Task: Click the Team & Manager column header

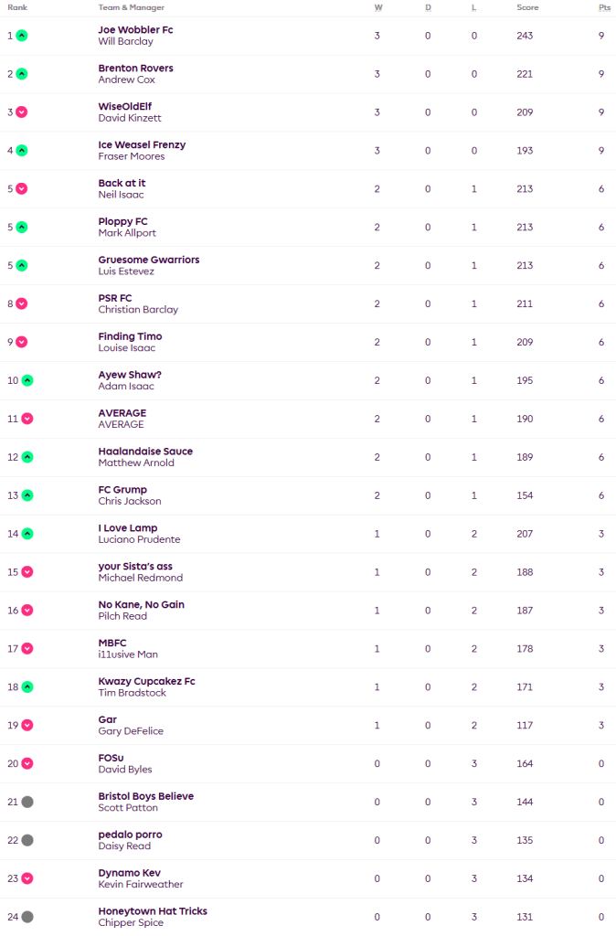Action: coord(131,7)
